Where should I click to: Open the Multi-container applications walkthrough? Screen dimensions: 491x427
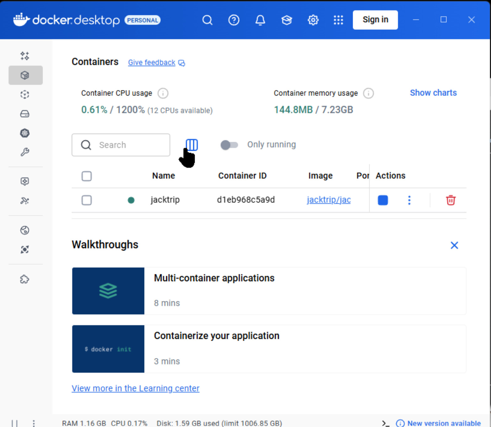point(269,291)
